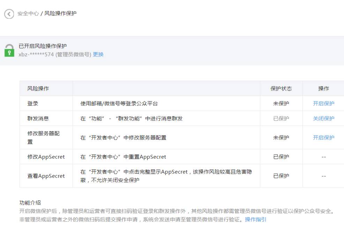Click 更换 to change administrator WeChat ID
Screen dimensions: 344x236
pyautogui.click(x=98, y=55)
